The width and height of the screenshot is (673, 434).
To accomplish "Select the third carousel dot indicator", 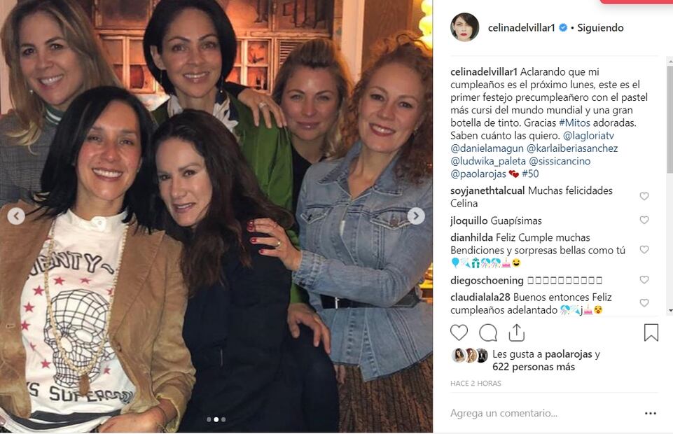I will click(223, 419).
